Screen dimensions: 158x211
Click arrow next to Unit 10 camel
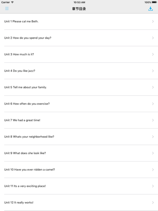point(153,170)
